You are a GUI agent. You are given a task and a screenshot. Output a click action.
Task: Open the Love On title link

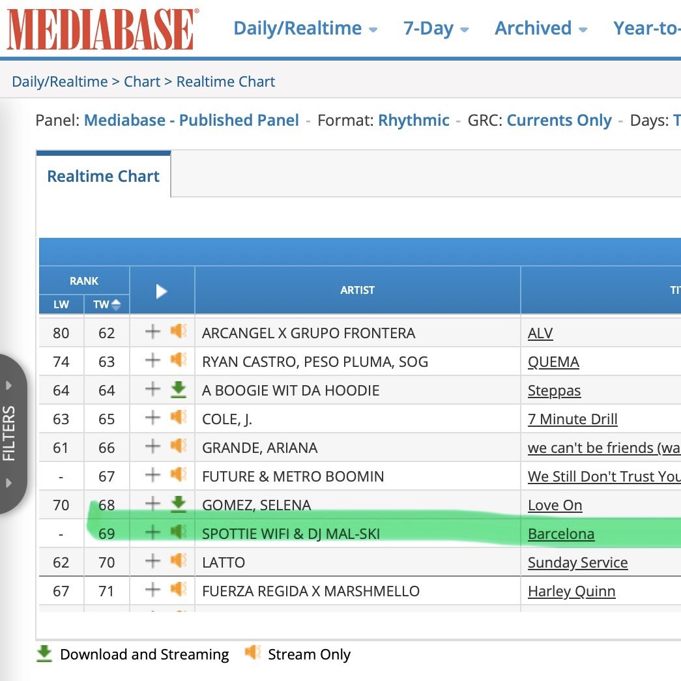[x=555, y=505]
